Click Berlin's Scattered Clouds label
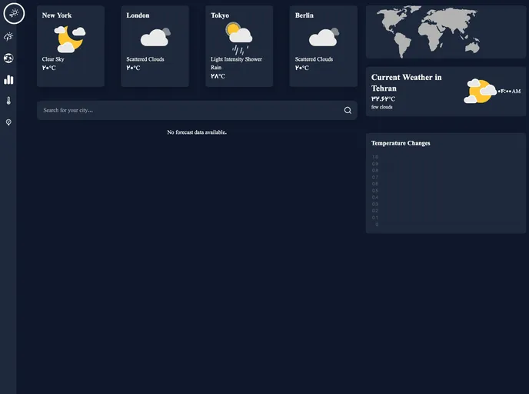 (x=314, y=59)
